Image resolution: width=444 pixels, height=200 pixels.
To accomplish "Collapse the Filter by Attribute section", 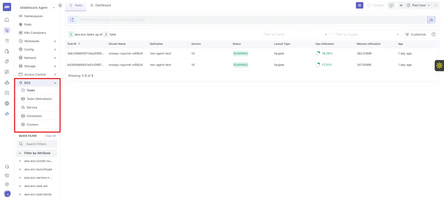I will click(x=37, y=153).
